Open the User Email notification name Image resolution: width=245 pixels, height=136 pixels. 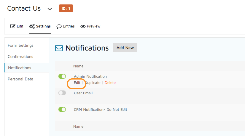pos(83,93)
